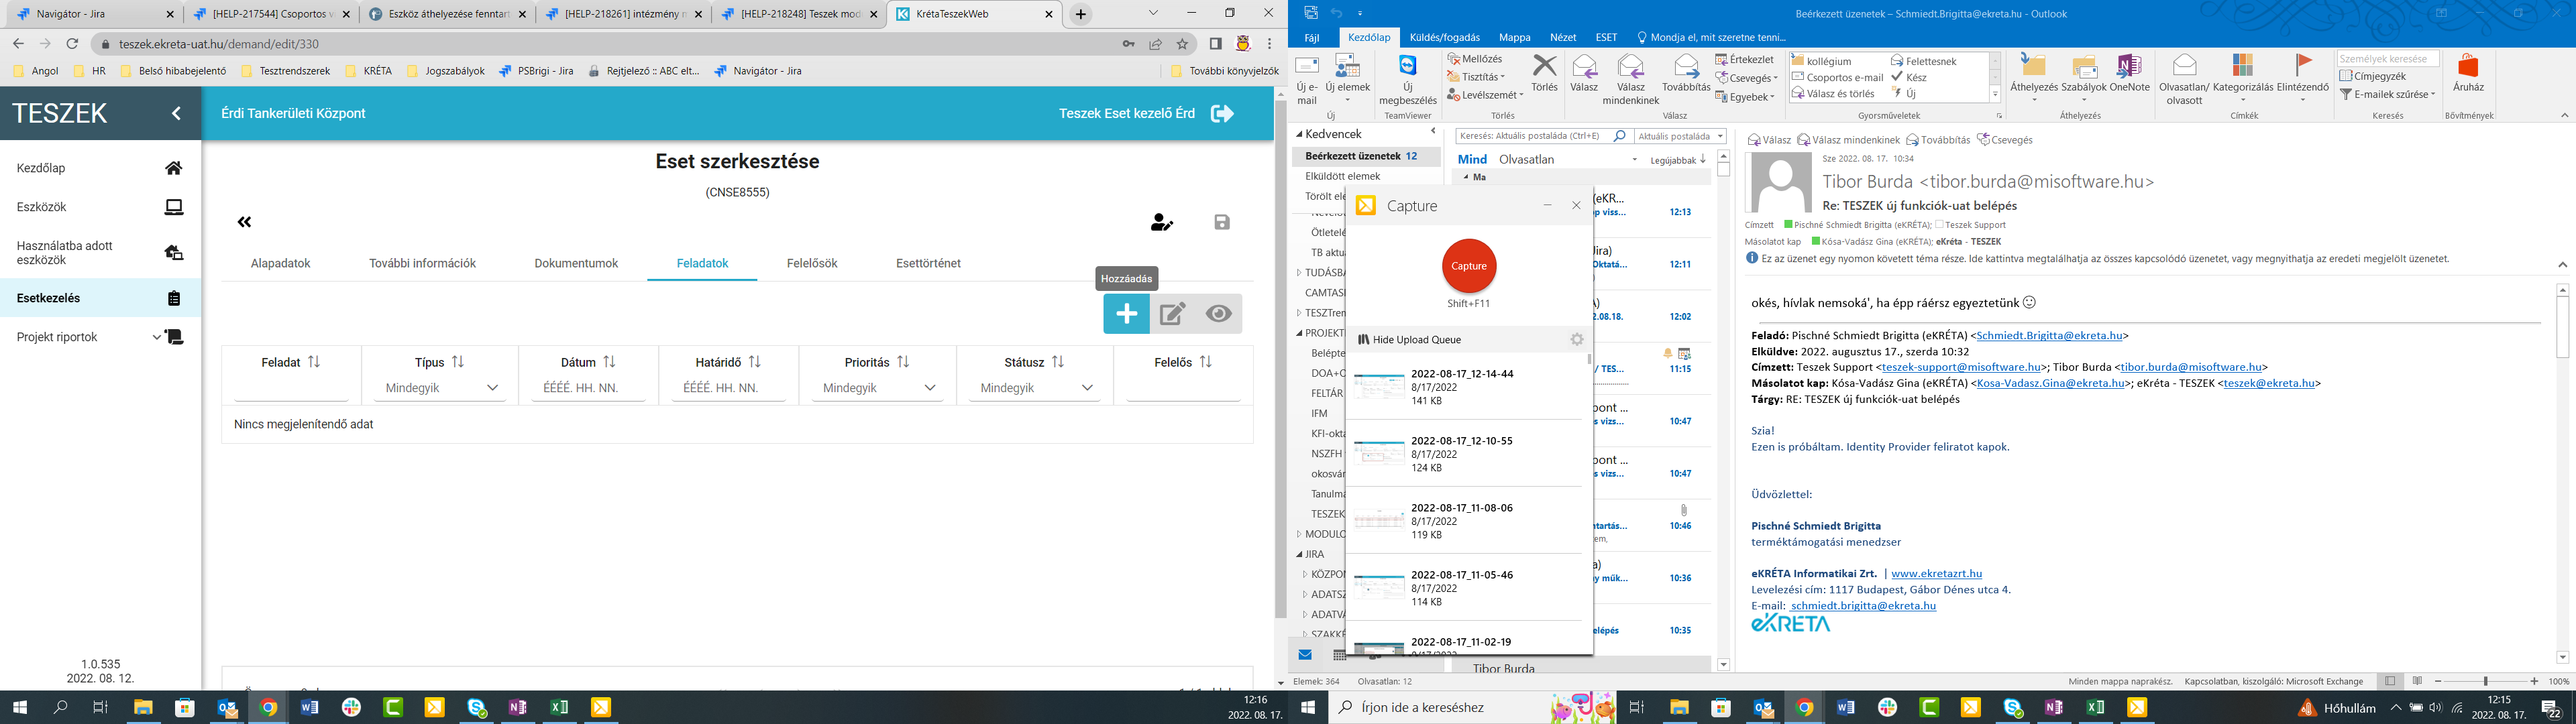The width and height of the screenshot is (2576, 724).
Task: Collapse the Kedvencek folder group
Action: point(1300,134)
